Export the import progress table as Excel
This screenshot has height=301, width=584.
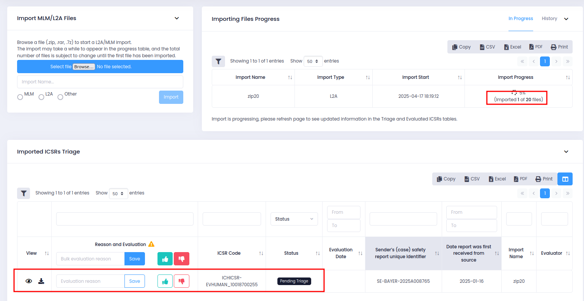click(512, 47)
